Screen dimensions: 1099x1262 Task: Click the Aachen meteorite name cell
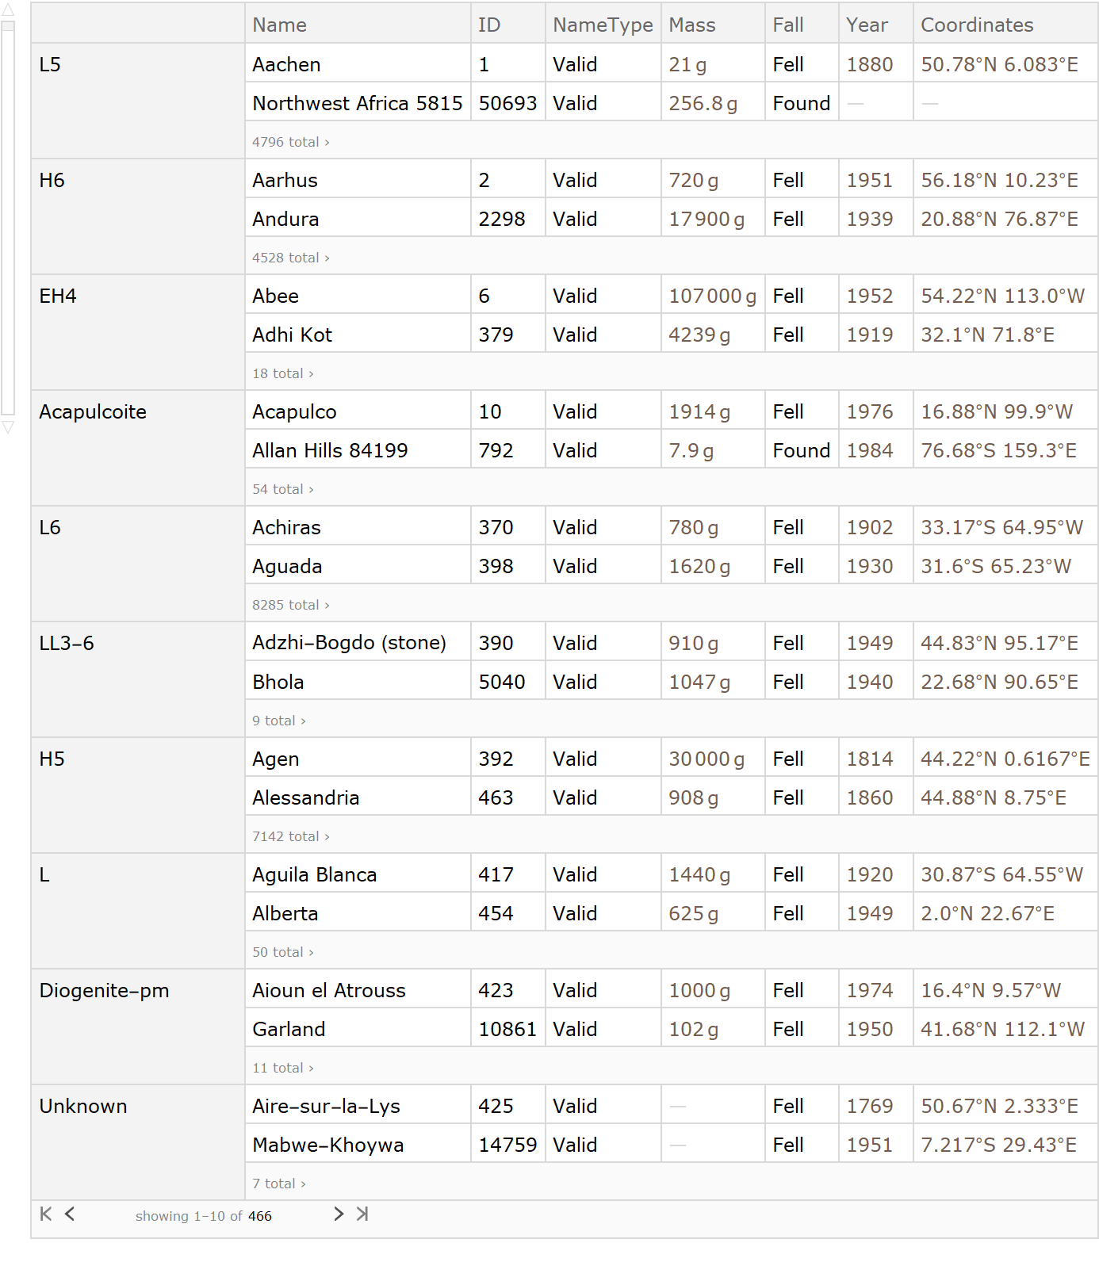tap(286, 64)
